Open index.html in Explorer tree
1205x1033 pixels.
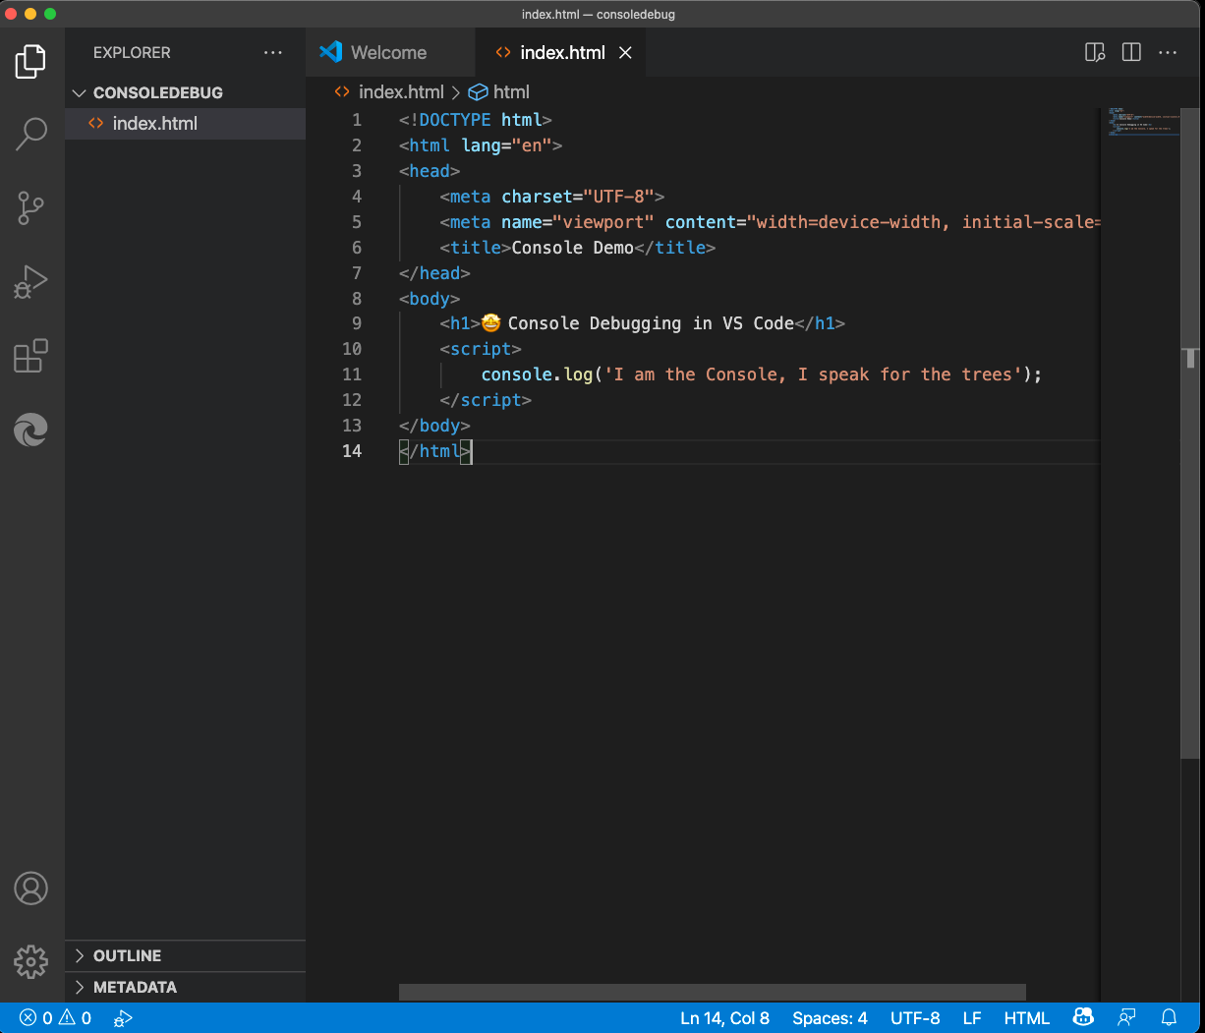(185, 123)
